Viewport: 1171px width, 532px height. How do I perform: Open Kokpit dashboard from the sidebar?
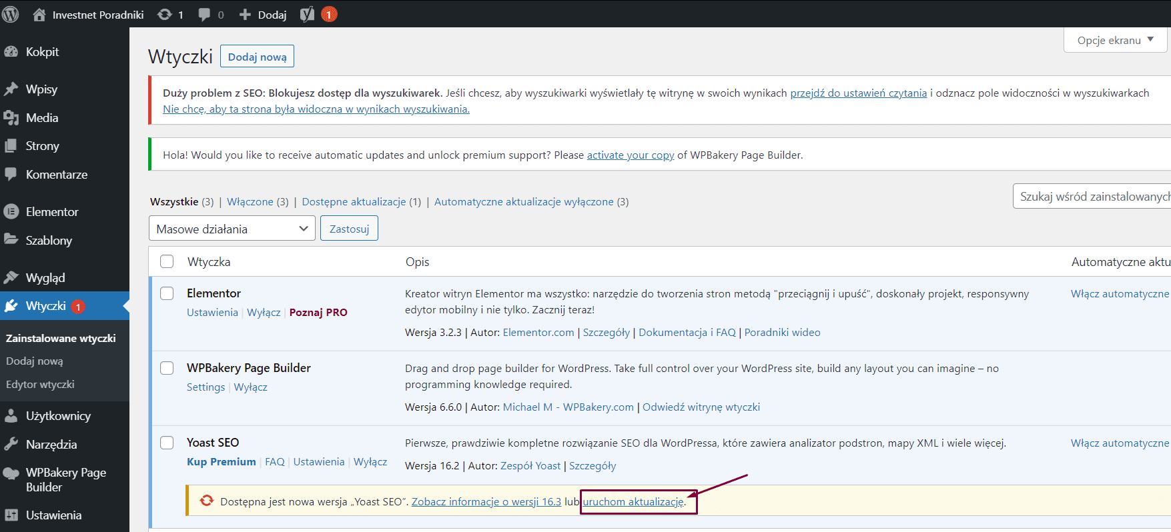click(x=42, y=52)
